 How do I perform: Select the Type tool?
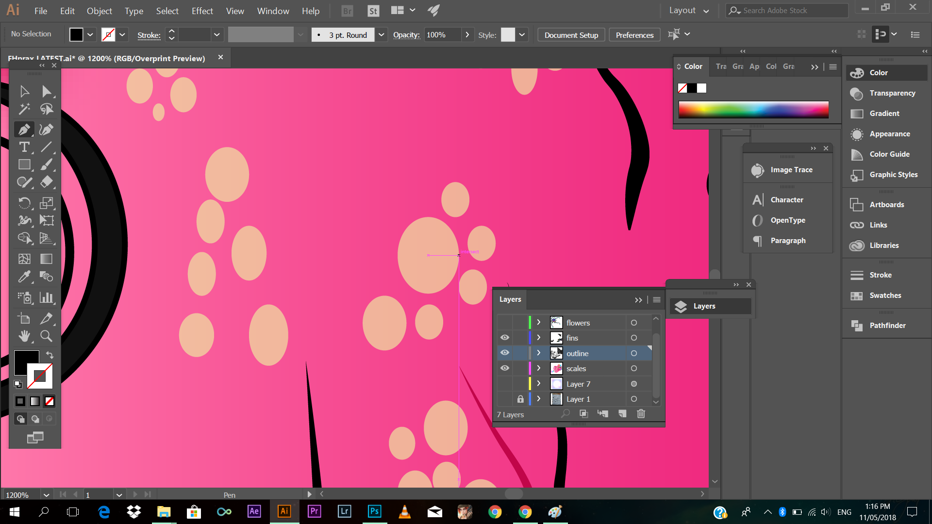tap(24, 147)
